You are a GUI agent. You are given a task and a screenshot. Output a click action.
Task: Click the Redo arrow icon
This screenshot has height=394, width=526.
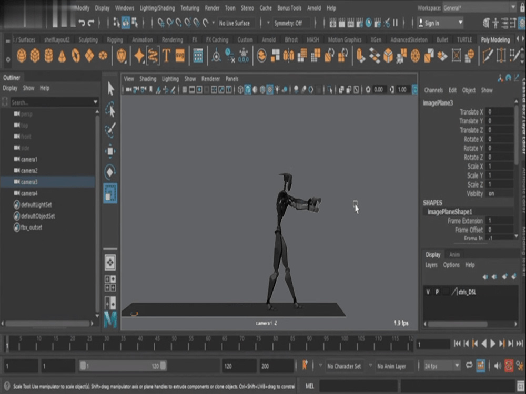(x=91, y=23)
